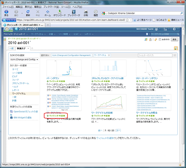The height and width of the screenshot is (168, 186).
Task: Click the help question mark icon
Action: [x=174, y=29]
